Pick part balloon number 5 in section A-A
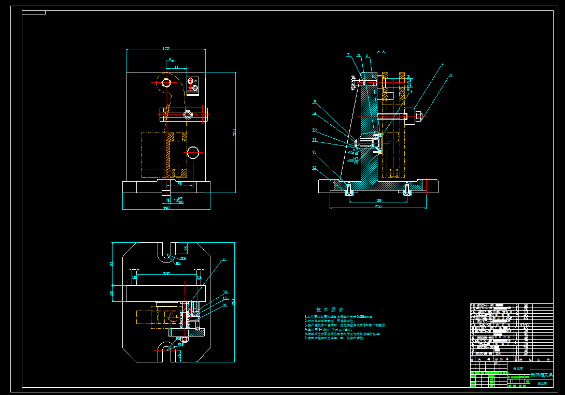The image size is (565, 395). 367,56
